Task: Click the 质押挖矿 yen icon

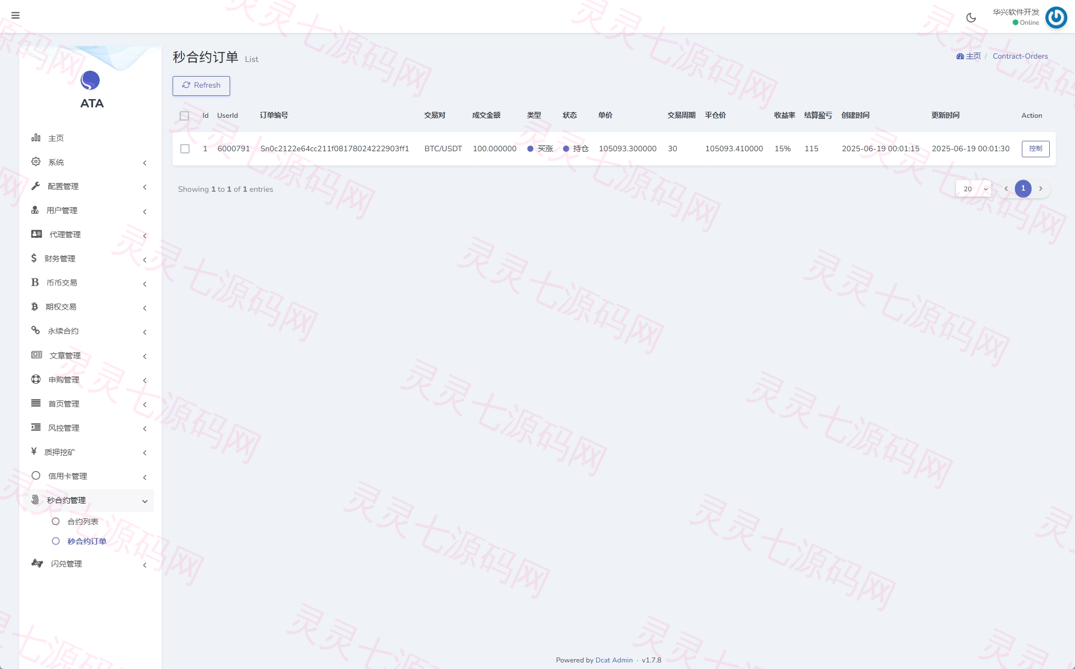Action: click(34, 451)
